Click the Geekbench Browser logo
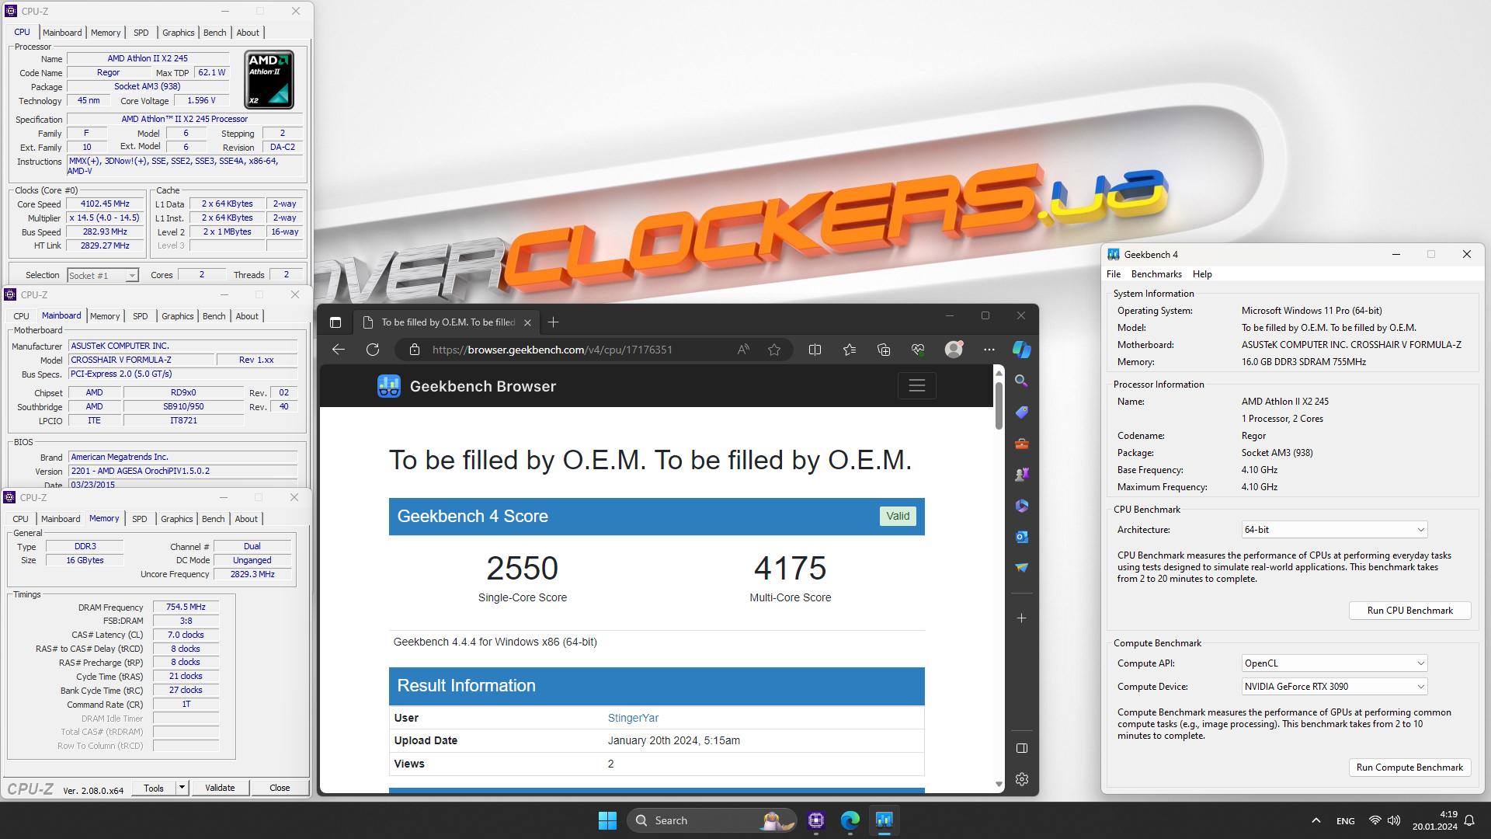Screen dimensions: 1491x839 coord(389,386)
